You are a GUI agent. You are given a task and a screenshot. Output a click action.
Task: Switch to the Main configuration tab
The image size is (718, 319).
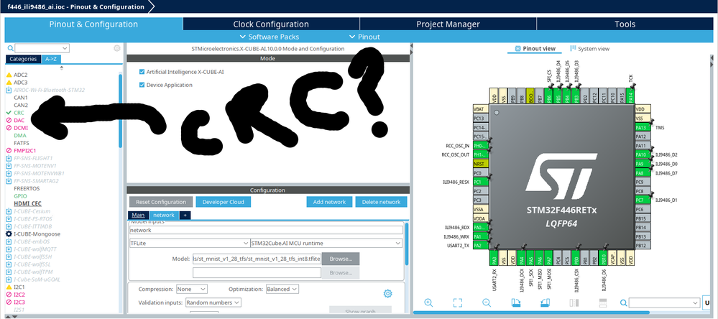point(138,215)
